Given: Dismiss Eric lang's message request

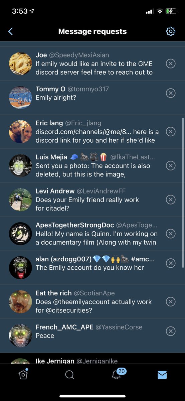Looking at the screenshot, I should click(x=171, y=132).
